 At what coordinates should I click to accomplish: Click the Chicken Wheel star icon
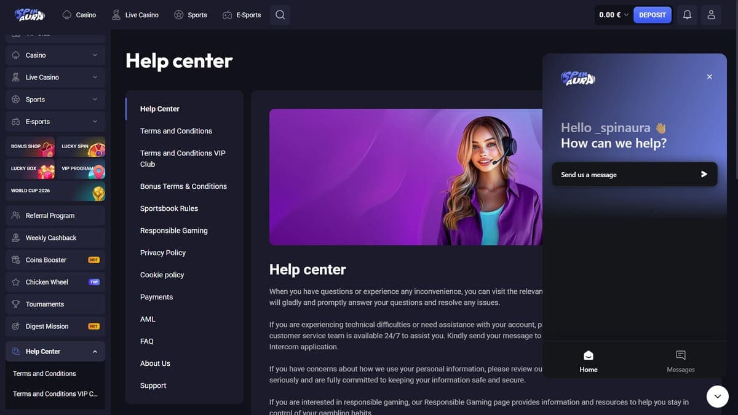pos(16,282)
